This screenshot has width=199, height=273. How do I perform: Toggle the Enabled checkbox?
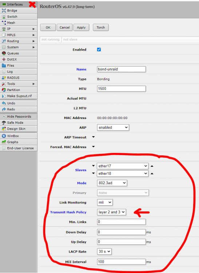tap(99, 50)
